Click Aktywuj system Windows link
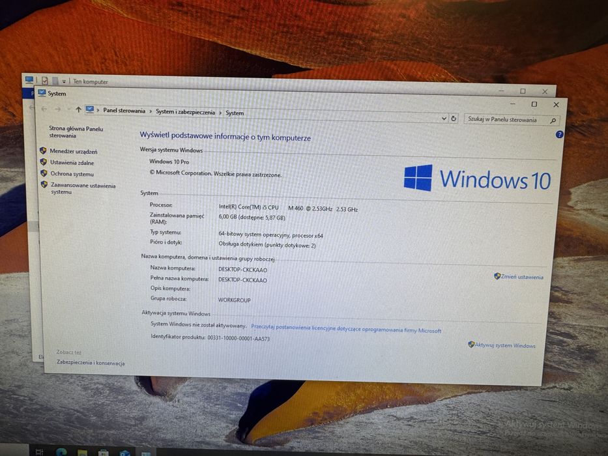Image resolution: width=608 pixels, height=456 pixels. coord(505,345)
